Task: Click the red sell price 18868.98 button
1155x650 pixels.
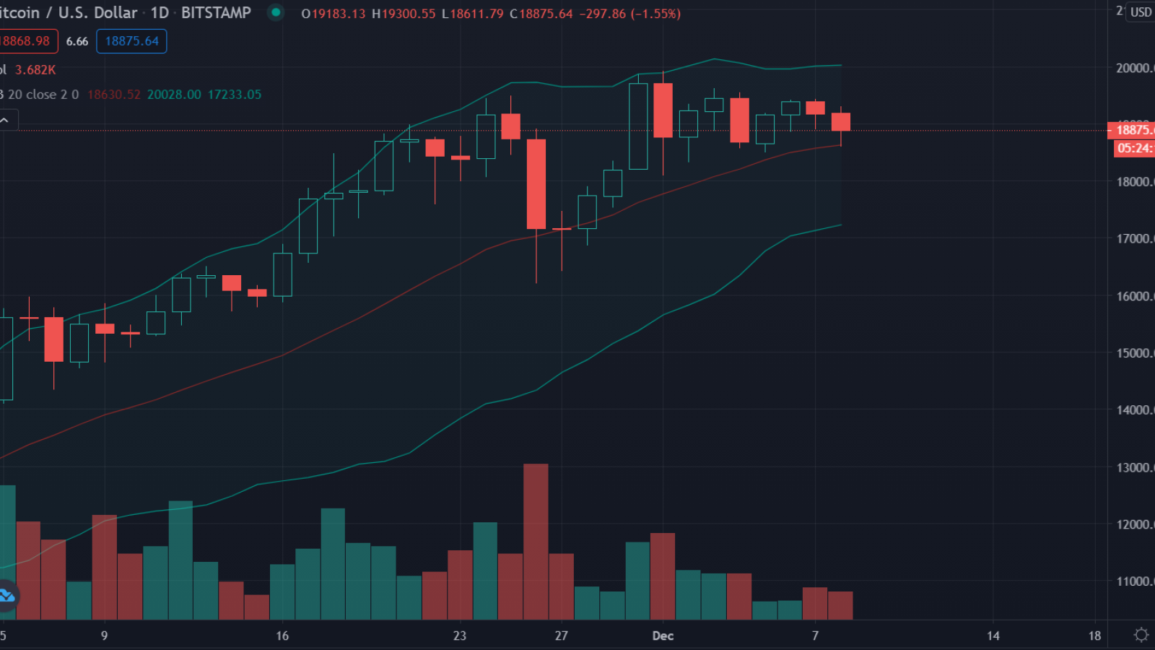Action: point(27,41)
